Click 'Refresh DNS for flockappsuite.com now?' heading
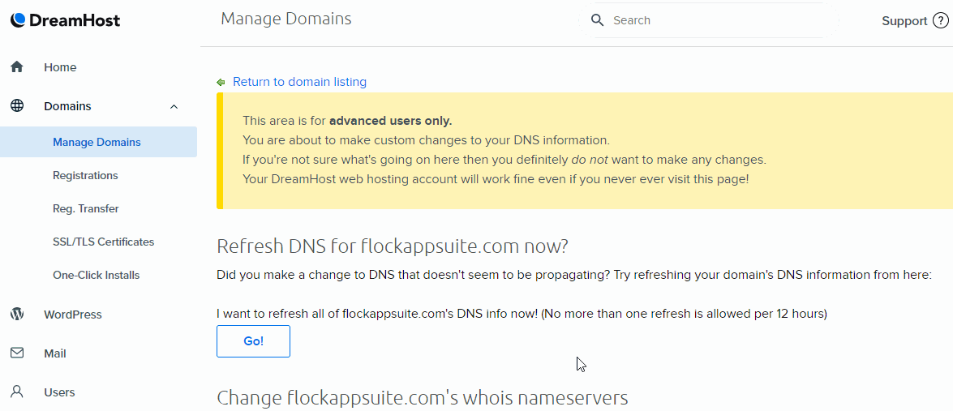This screenshot has height=411, width=953. 392,246
